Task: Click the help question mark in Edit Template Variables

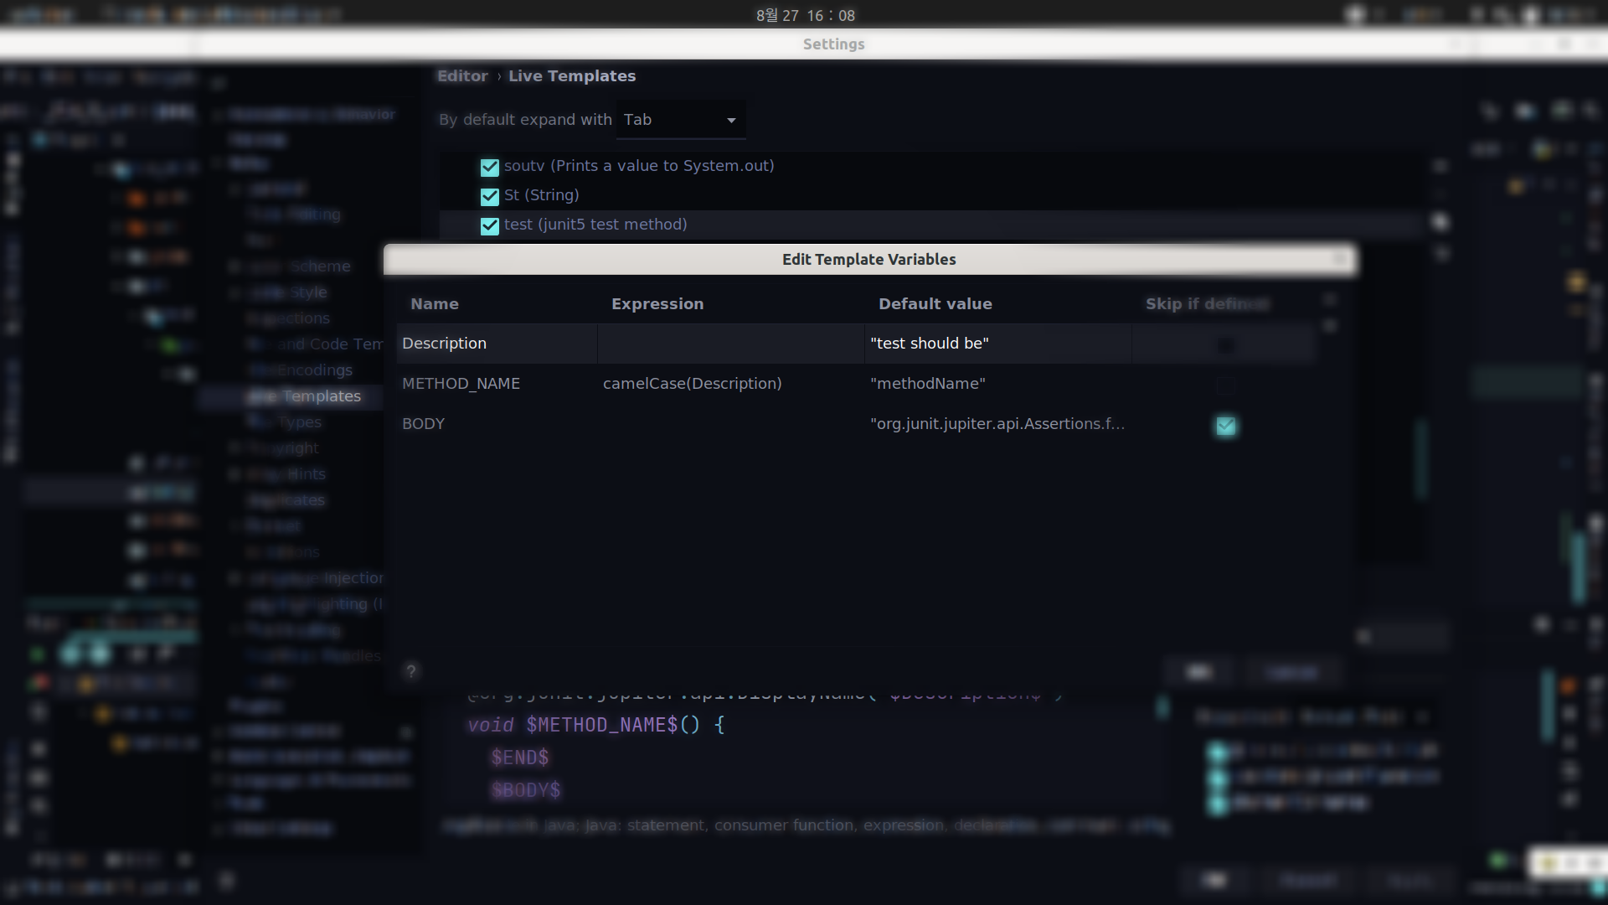Action: pos(410,671)
